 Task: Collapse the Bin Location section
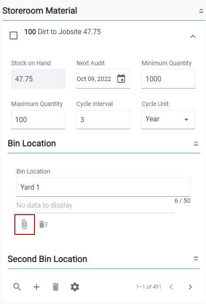(196, 143)
